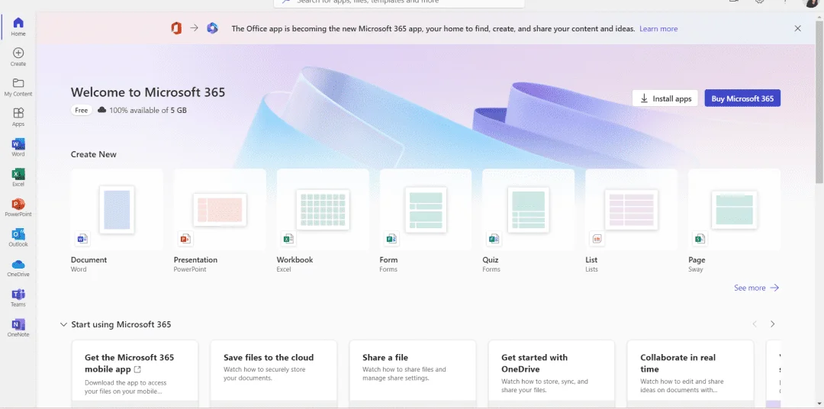Open Collaborate in real time card
Image resolution: width=824 pixels, height=409 pixels.
690,374
